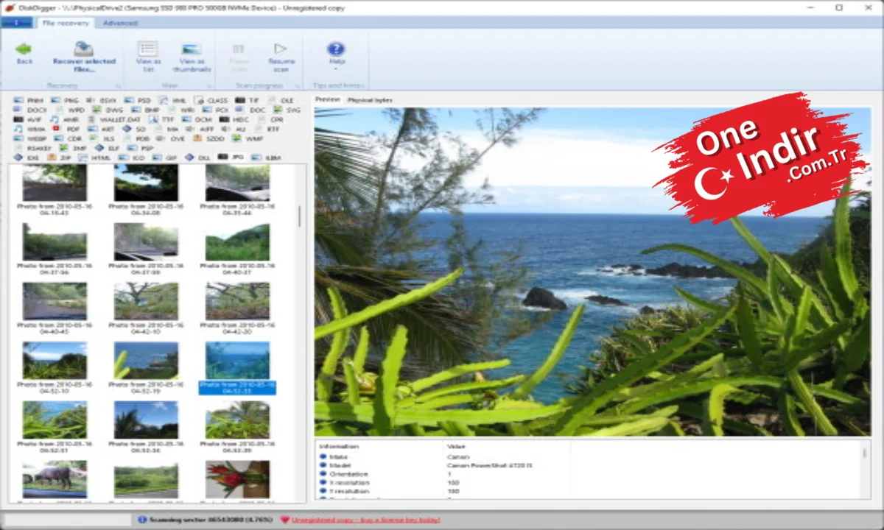Open the application menu button

(16, 23)
